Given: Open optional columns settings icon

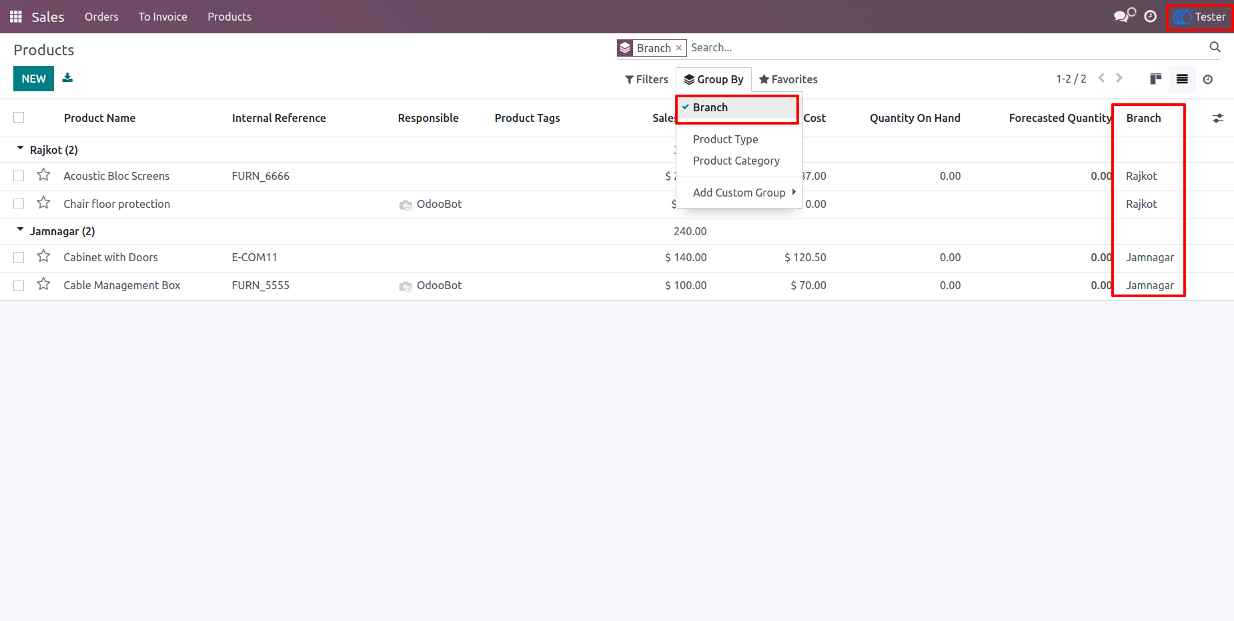Looking at the screenshot, I should click(1218, 118).
